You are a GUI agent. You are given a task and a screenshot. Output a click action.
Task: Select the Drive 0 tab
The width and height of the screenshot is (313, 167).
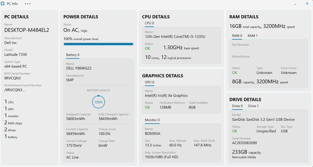(237, 106)
